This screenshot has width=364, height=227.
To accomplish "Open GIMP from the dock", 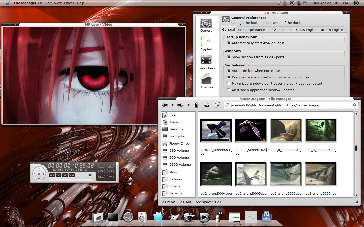I will pos(174,217).
